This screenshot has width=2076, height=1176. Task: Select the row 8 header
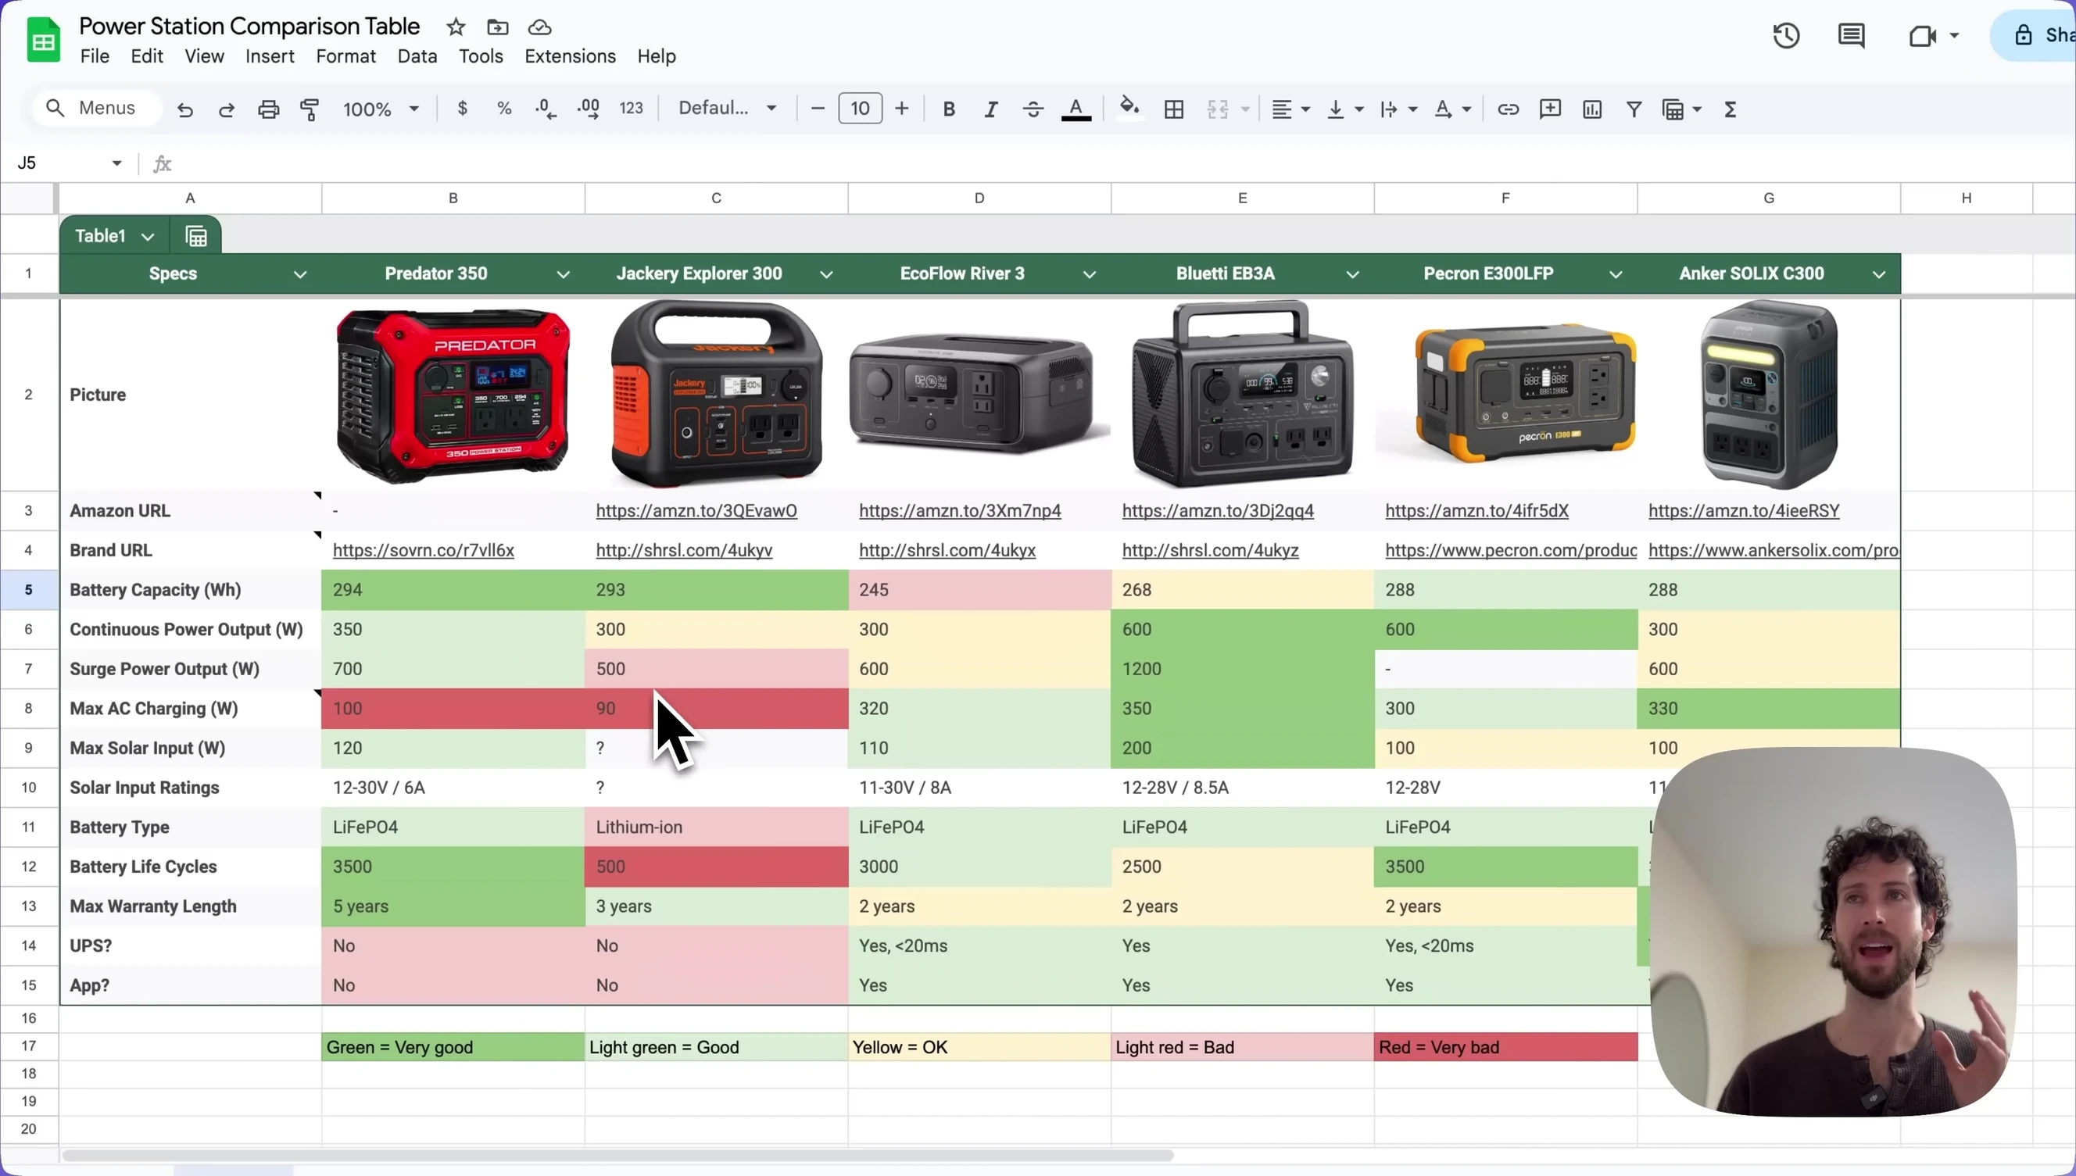(x=29, y=709)
